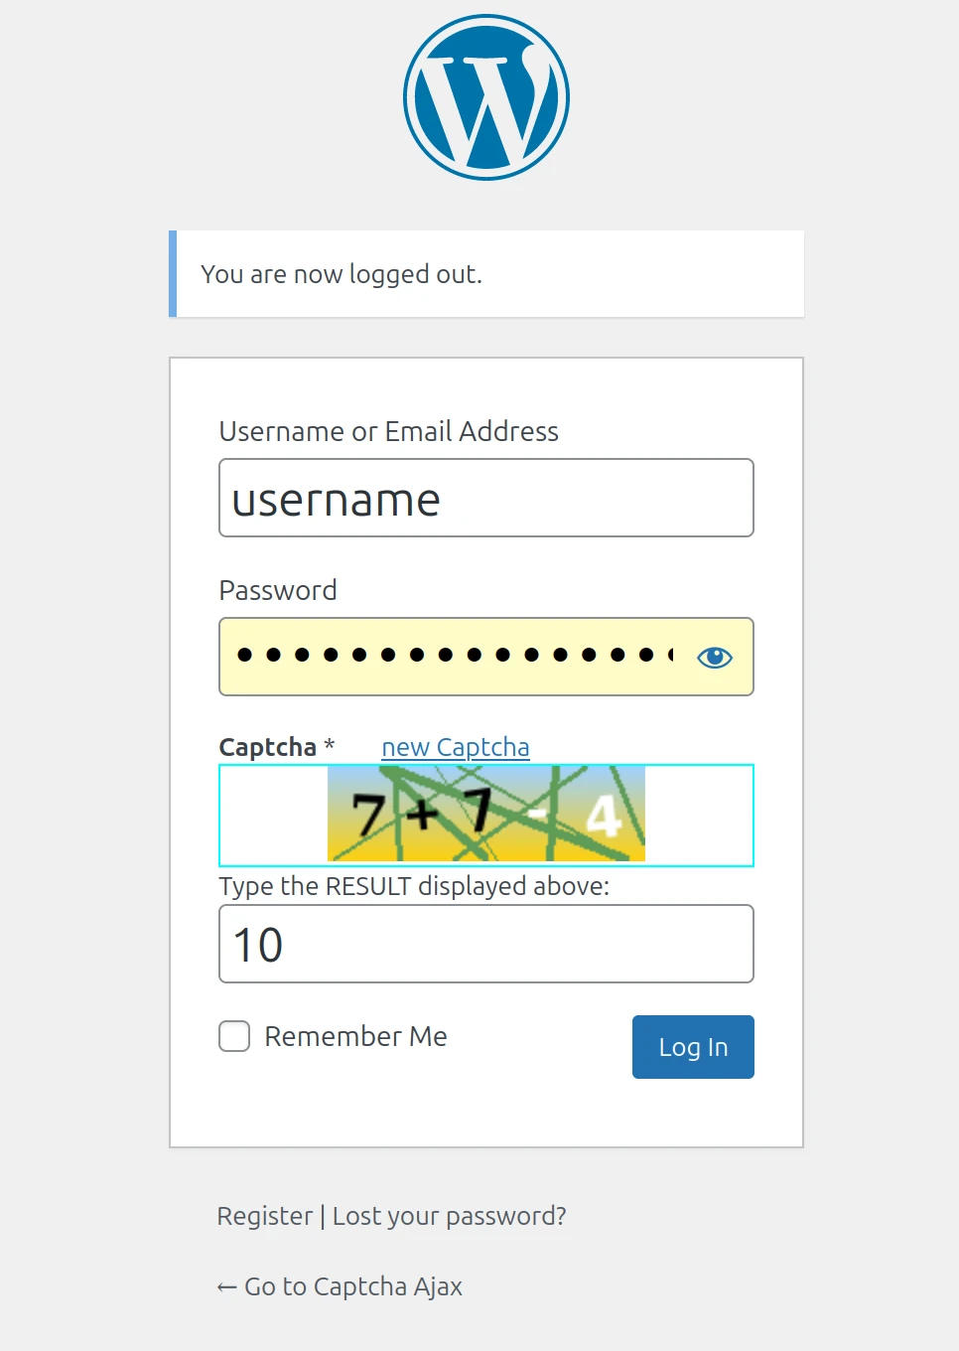Click the required asterisk beside Captcha

(330, 745)
